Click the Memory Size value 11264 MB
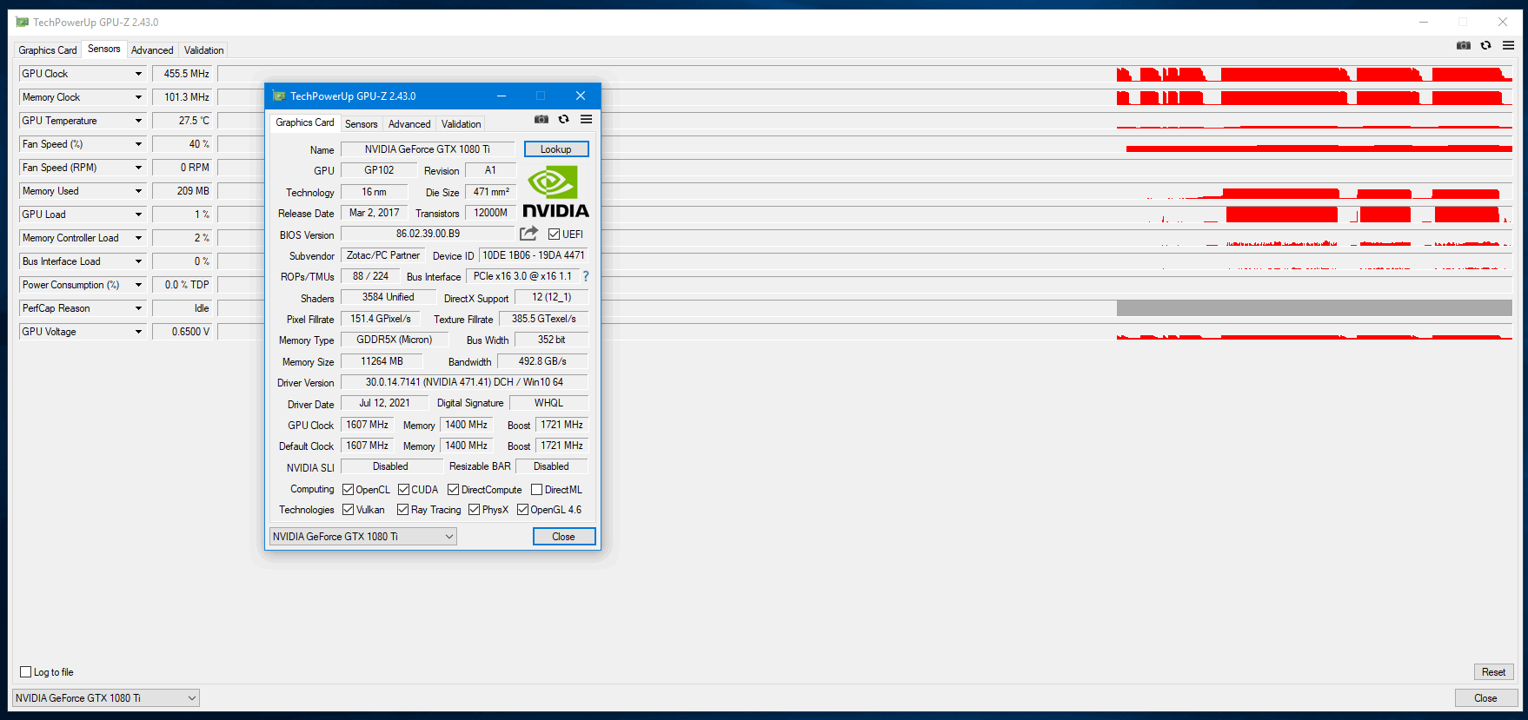 382,361
